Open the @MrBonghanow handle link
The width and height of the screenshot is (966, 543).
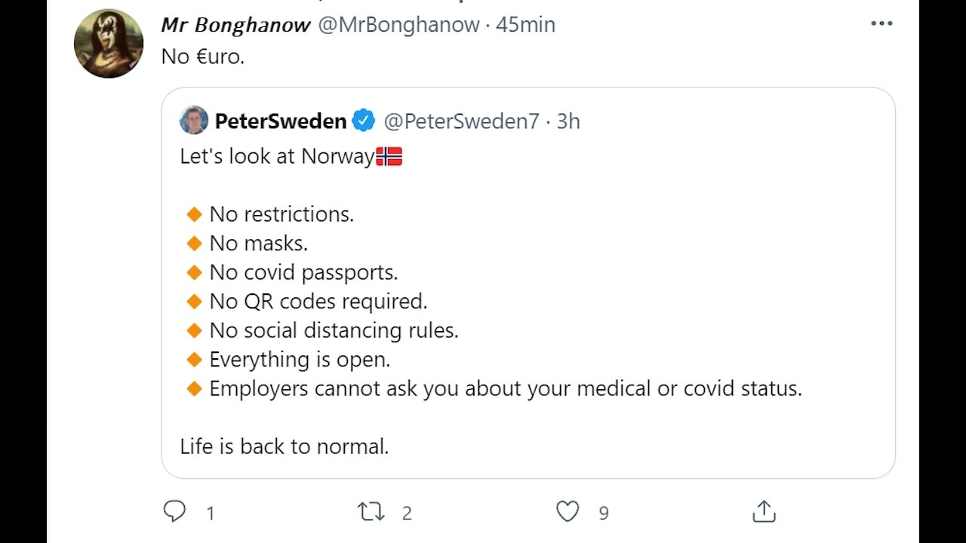(398, 25)
